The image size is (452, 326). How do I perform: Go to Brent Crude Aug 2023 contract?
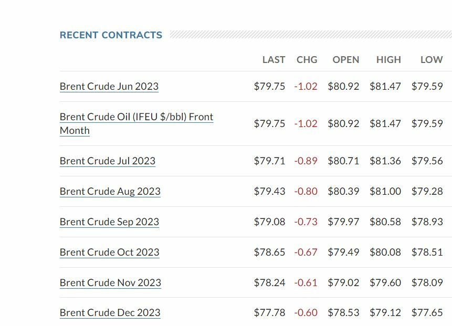[x=110, y=192]
